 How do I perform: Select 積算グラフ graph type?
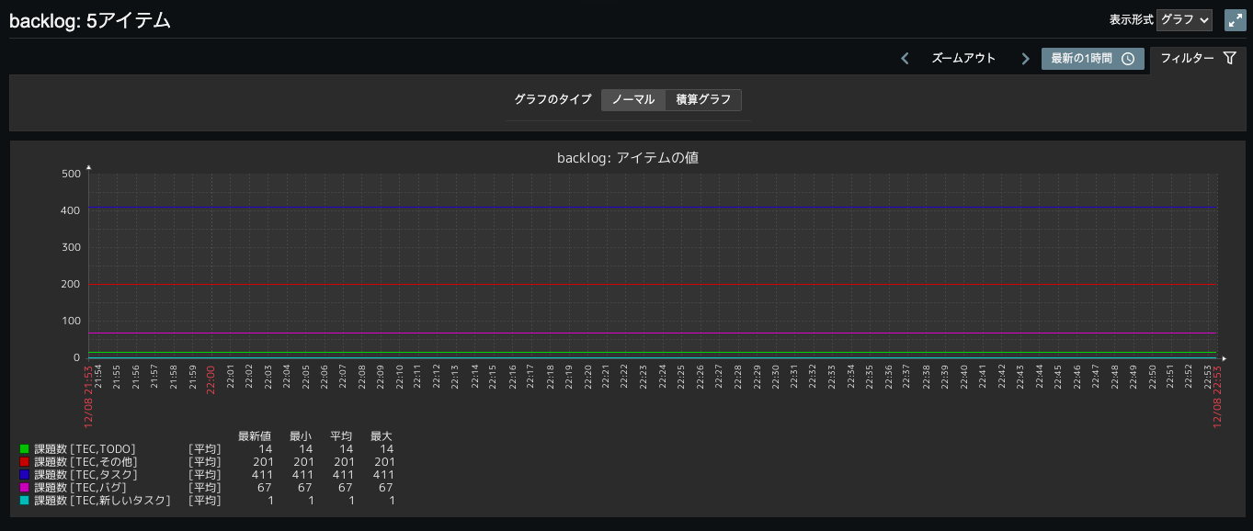[703, 99]
